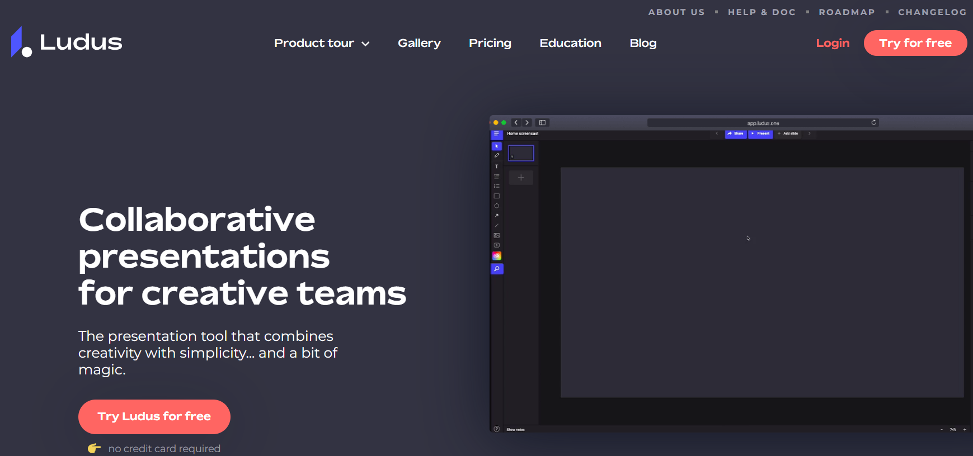
Task: Click the 74% zoom level value
Action: [x=953, y=430]
